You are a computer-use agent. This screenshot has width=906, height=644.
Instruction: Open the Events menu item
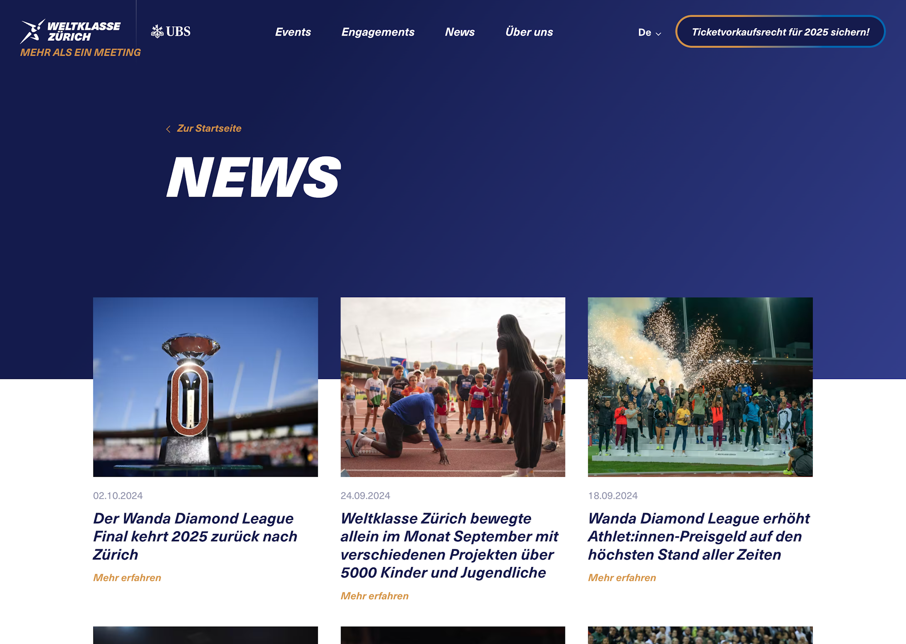tap(293, 32)
